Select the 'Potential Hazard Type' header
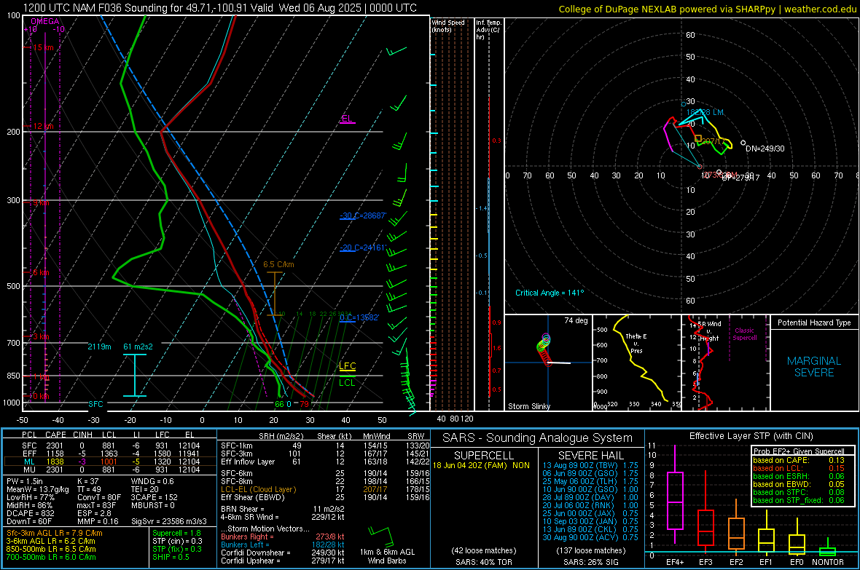Image resolution: width=860 pixels, height=570 pixels. point(814,322)
